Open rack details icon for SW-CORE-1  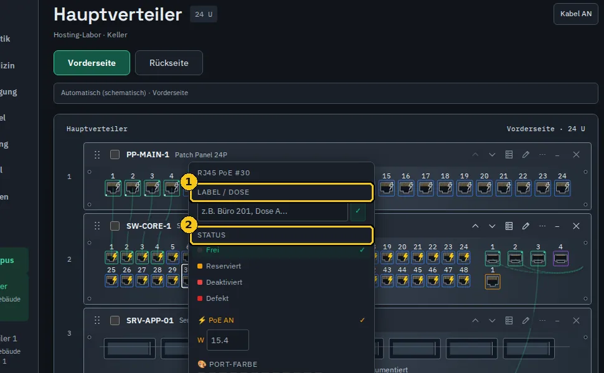[x=509, y=226]
